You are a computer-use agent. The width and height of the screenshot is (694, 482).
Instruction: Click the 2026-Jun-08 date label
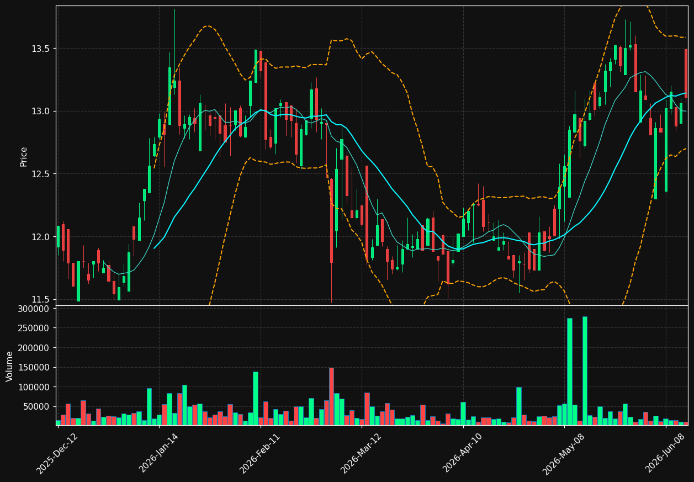tap(666, 454)
